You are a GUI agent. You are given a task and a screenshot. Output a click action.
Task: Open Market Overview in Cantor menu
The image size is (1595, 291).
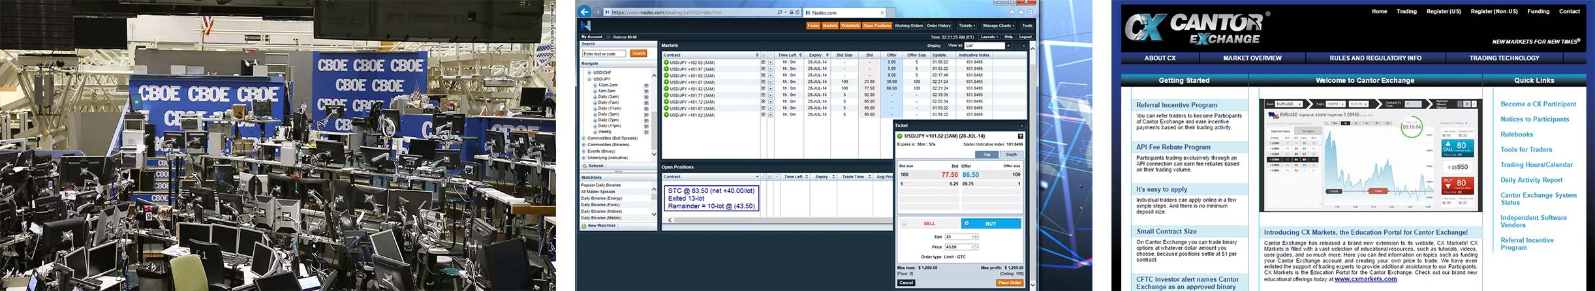[x=1252, y=58]
